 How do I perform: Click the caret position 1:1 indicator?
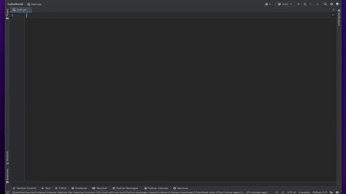[x=277, y=192]
